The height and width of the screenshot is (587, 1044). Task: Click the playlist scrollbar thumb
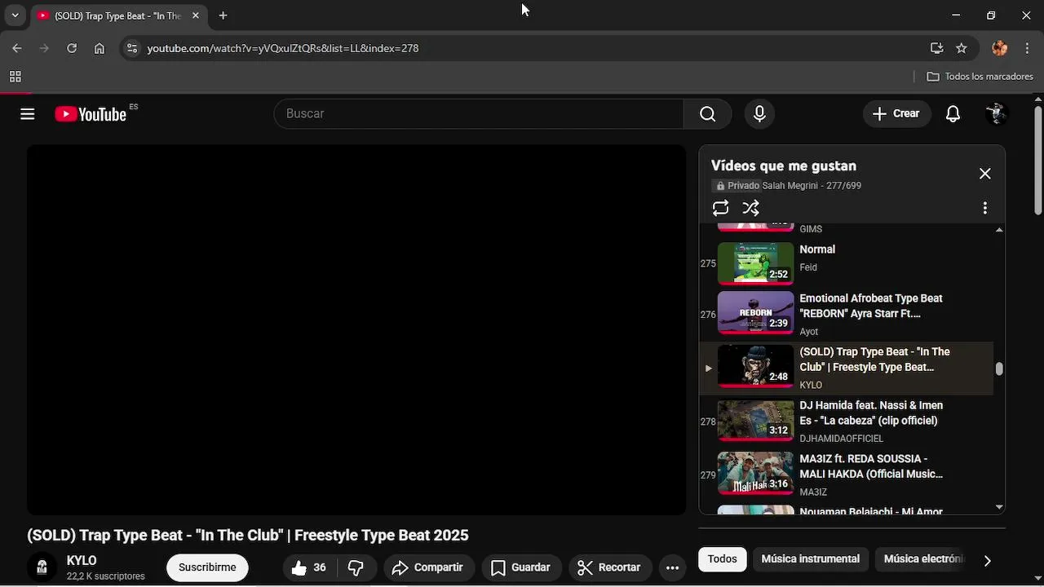[x=999, y=369]
